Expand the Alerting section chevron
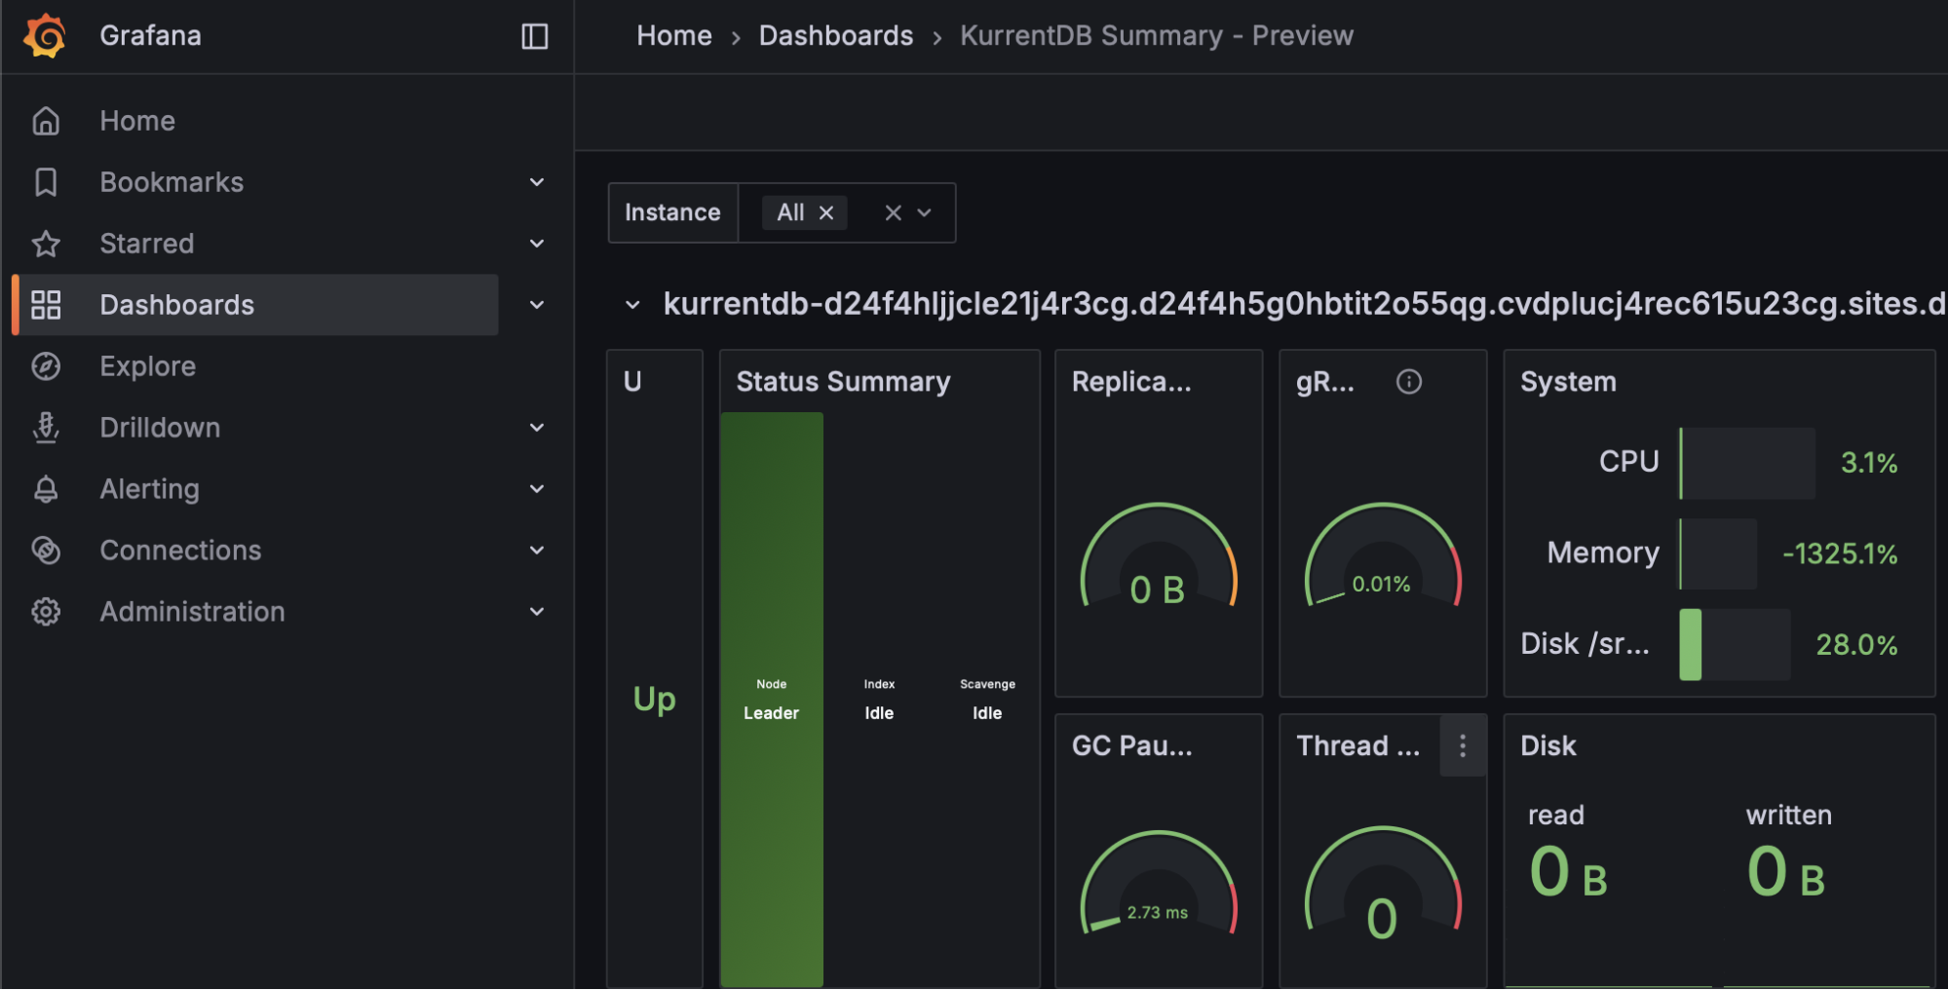This screenshot has width=1948, height=990. tap(537, 488)
